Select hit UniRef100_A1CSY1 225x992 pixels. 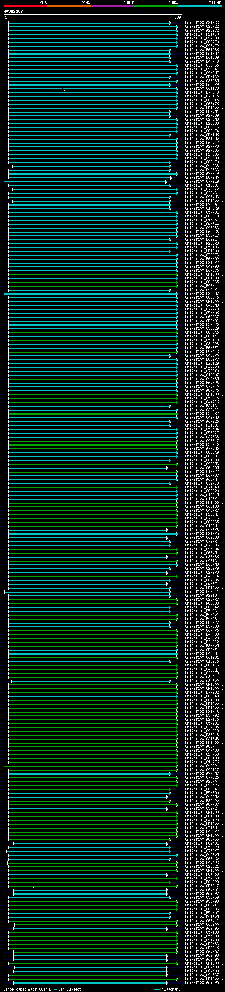(202, 499)
